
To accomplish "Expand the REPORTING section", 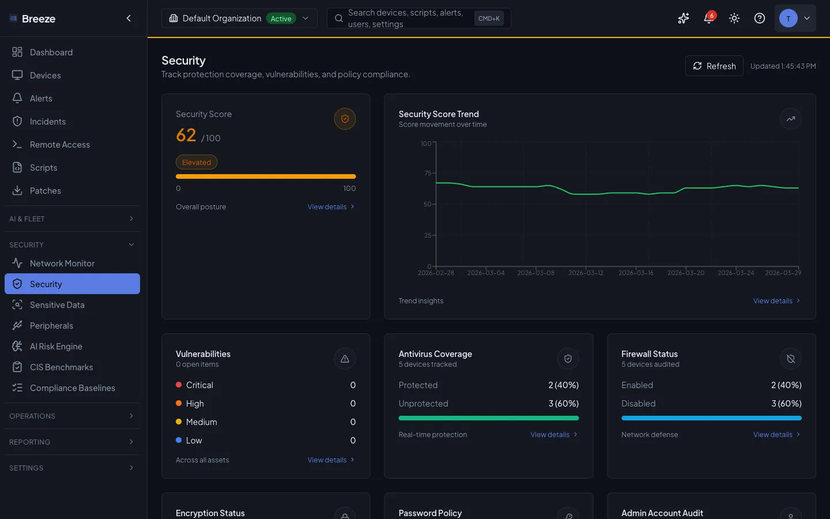I will (72, 442).
